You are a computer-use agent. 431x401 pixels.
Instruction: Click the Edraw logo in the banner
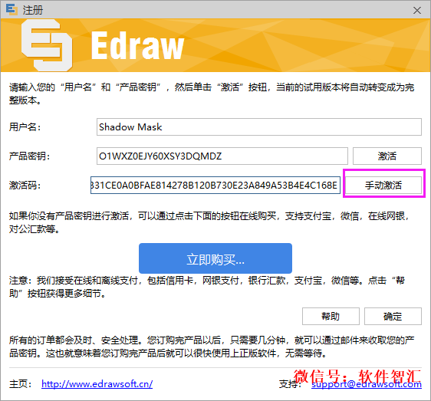click(103, 45)
